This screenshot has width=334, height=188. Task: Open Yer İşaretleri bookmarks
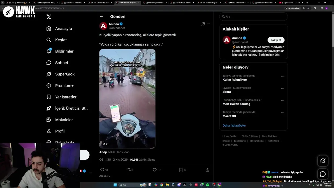62,97
